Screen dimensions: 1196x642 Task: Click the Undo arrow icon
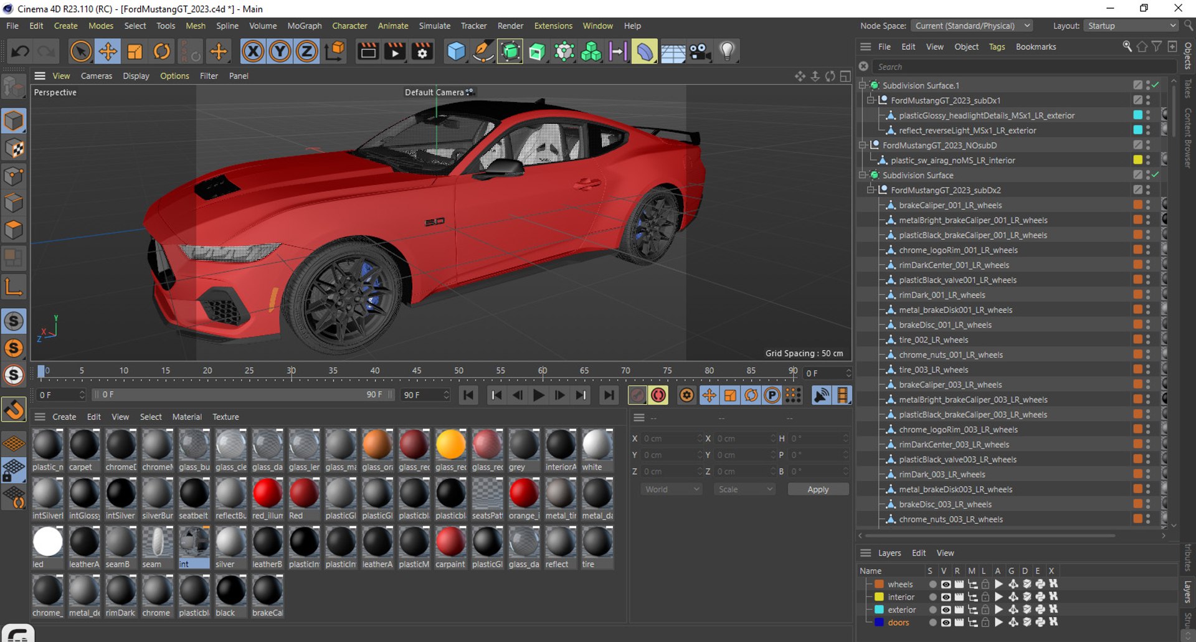(x=19, y=51)
